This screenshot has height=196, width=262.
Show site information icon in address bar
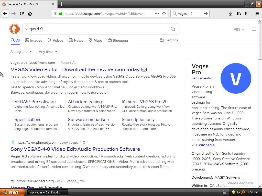pos(55,14)
